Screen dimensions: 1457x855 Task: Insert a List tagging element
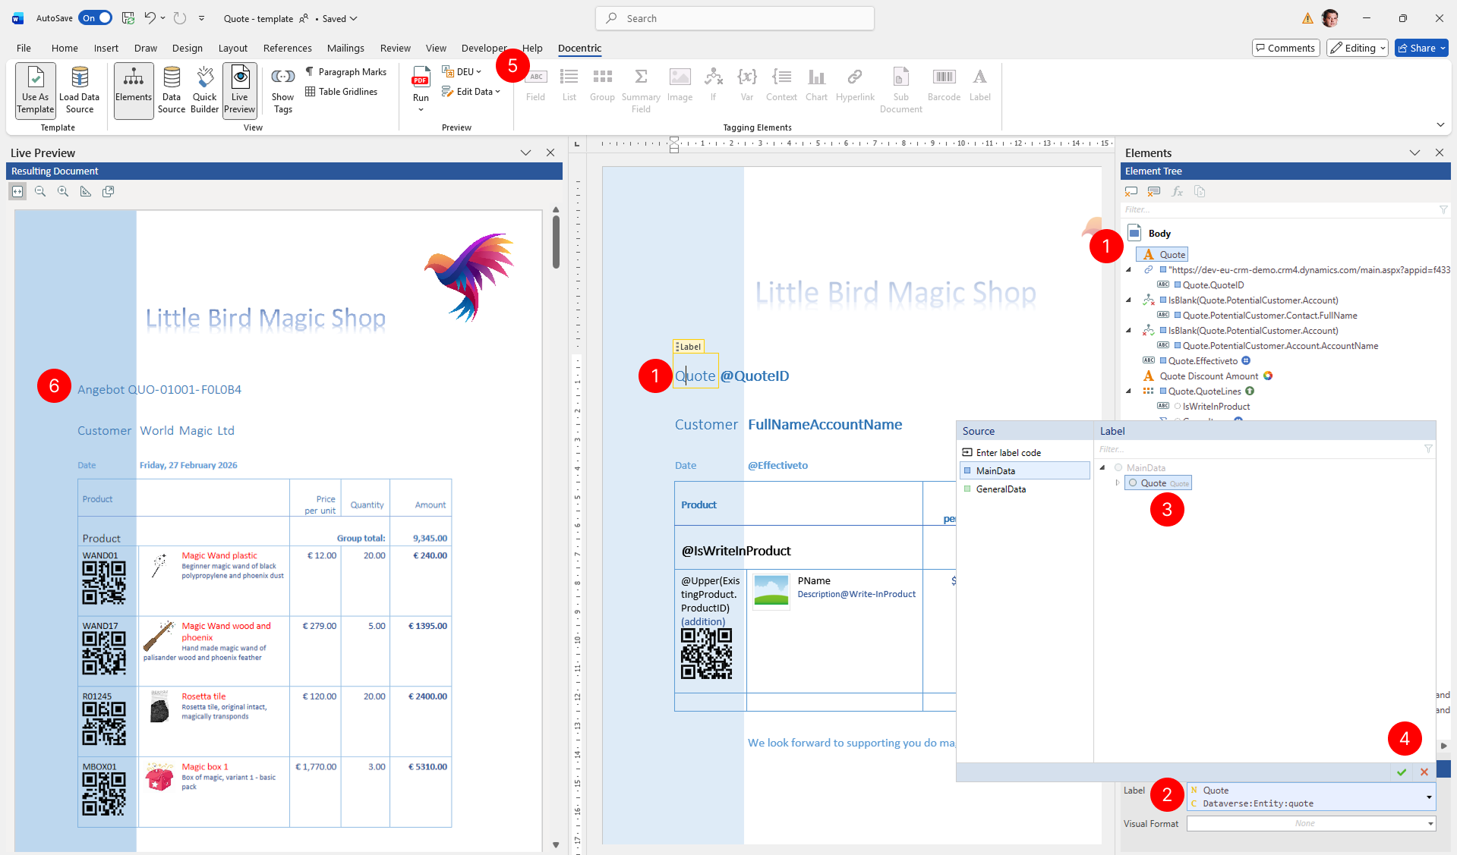point(569,85)
